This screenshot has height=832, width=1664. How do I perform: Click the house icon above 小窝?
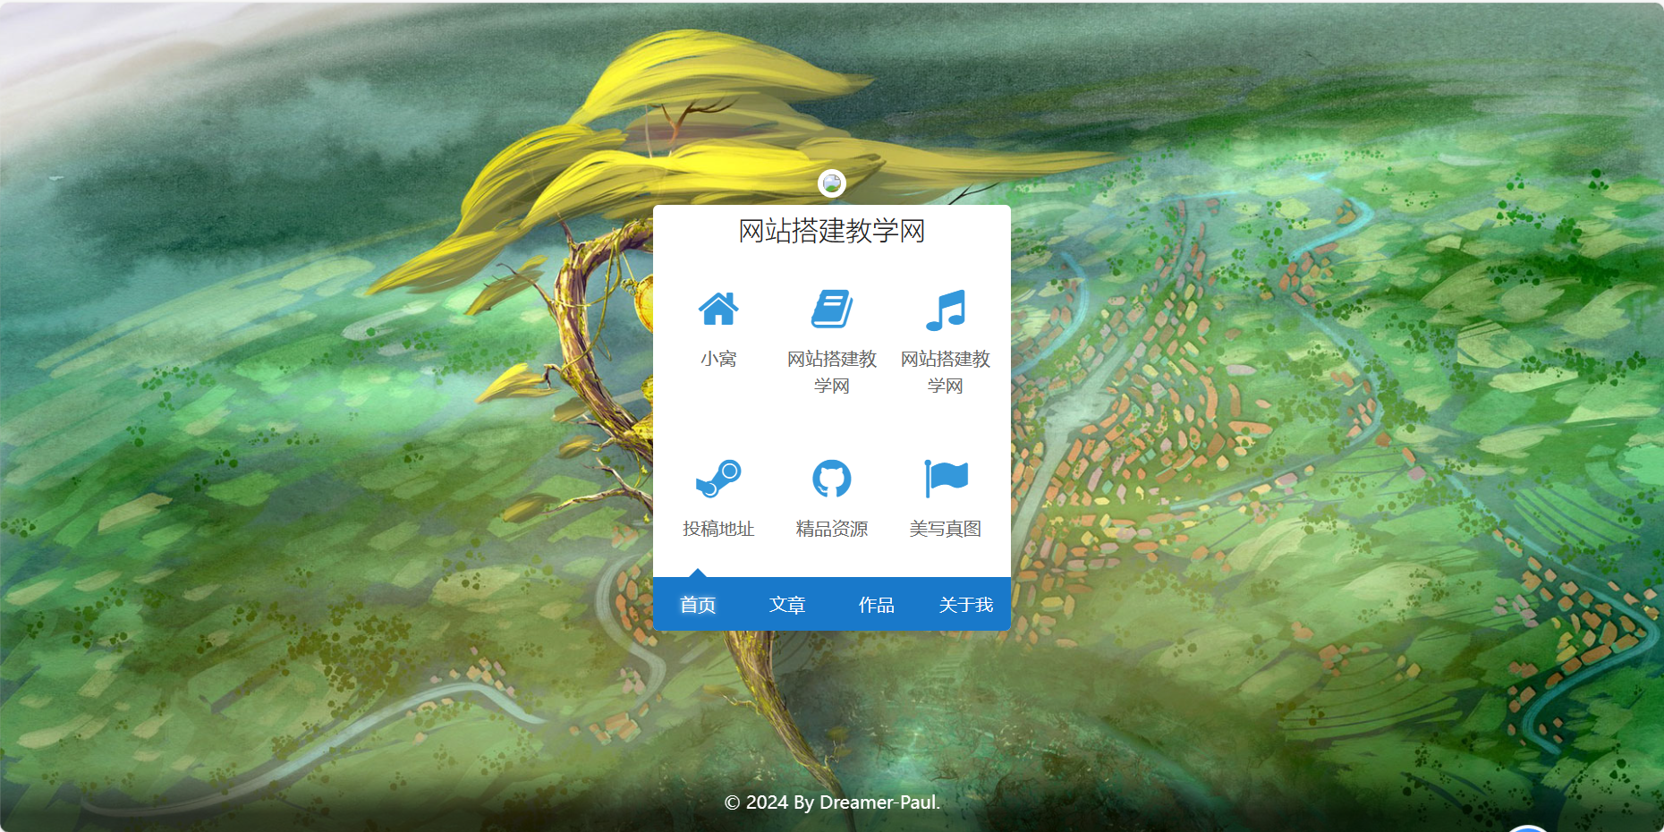pyautogui.click(x=718, y=310)
